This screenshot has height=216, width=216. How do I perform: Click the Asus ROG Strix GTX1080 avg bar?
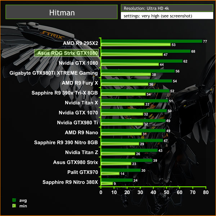[x=146, y=51]
